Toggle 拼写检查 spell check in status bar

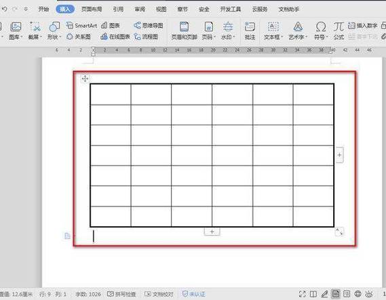tap(121, 294)
